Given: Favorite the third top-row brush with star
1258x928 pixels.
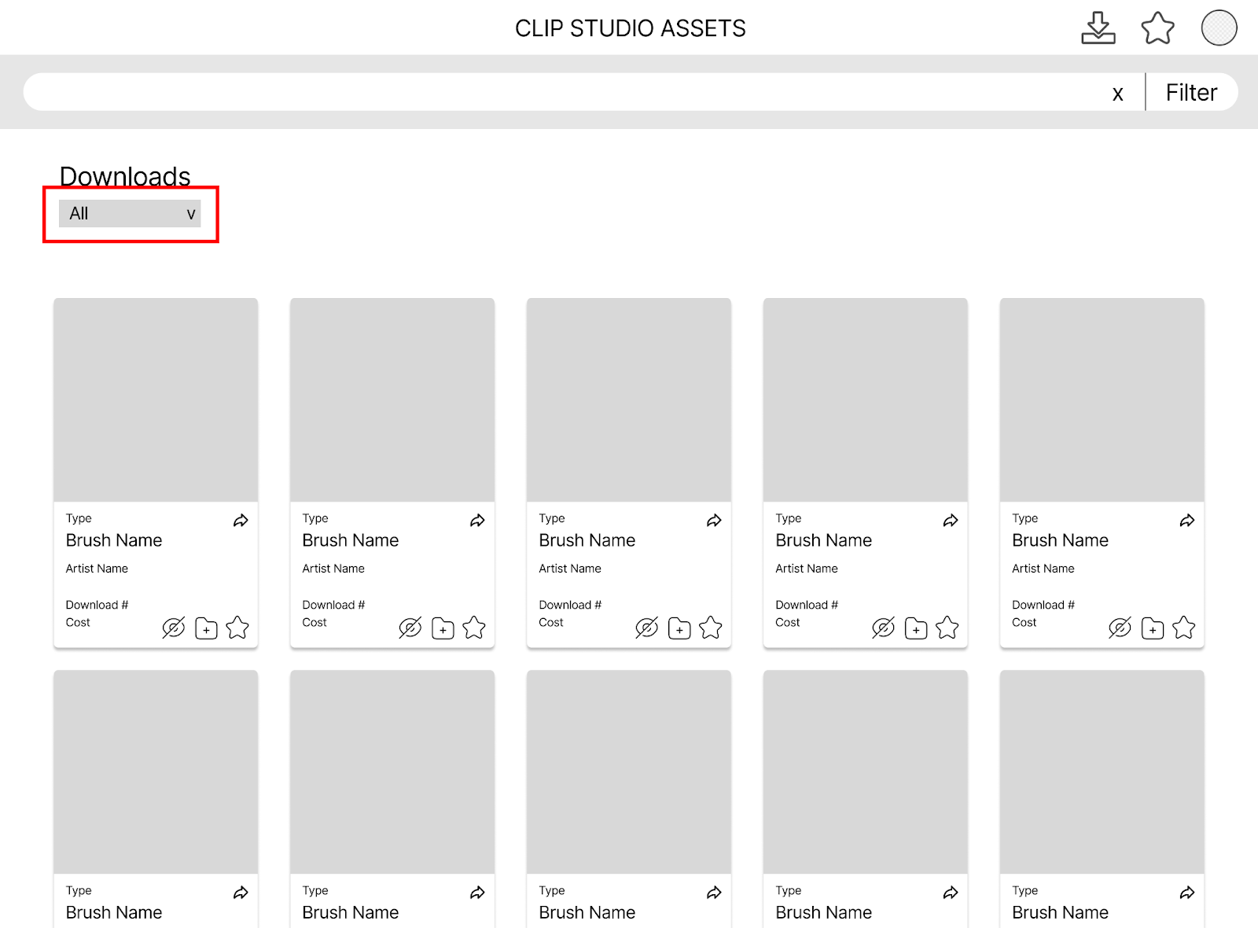Looking at the screenshot, I should tap(711, 628).
